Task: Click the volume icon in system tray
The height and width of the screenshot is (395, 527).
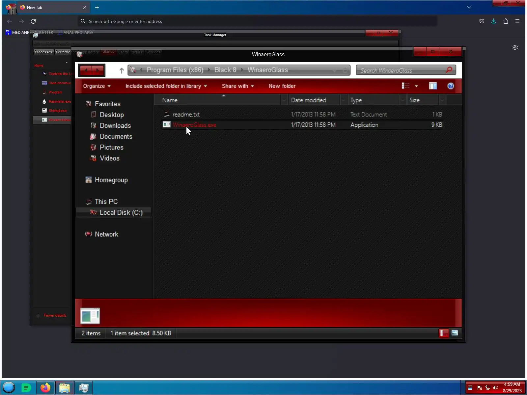Action: [496, 388]
